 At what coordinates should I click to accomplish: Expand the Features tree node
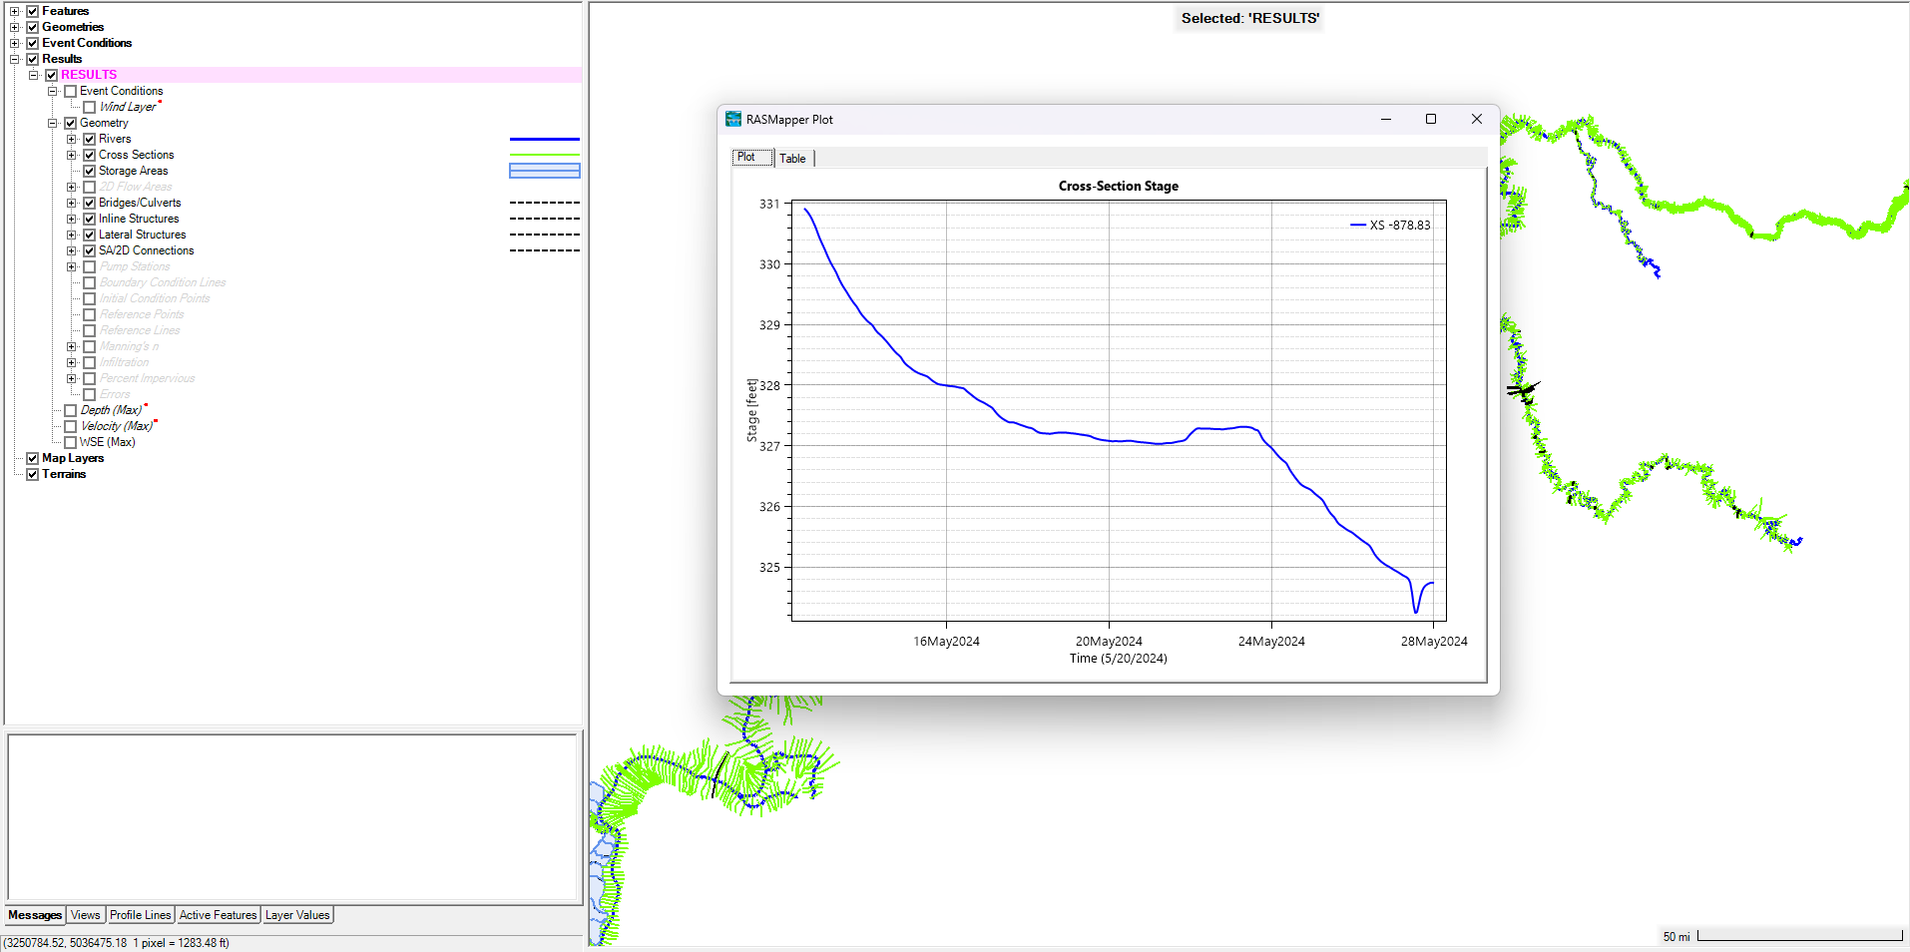click(15, 11)
